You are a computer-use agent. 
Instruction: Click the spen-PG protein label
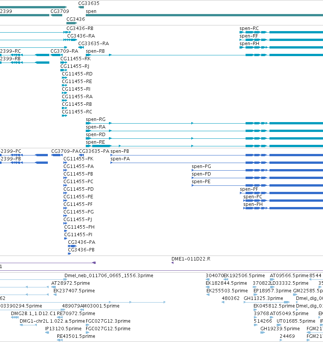202,166
